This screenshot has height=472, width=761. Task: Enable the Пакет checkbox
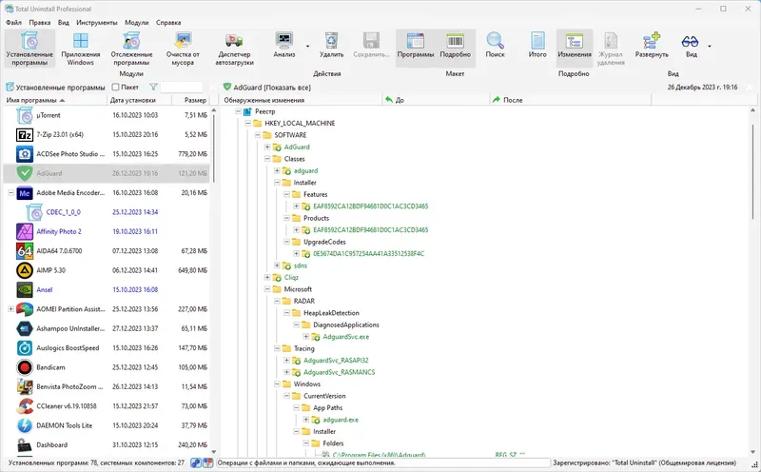(115, 88)
